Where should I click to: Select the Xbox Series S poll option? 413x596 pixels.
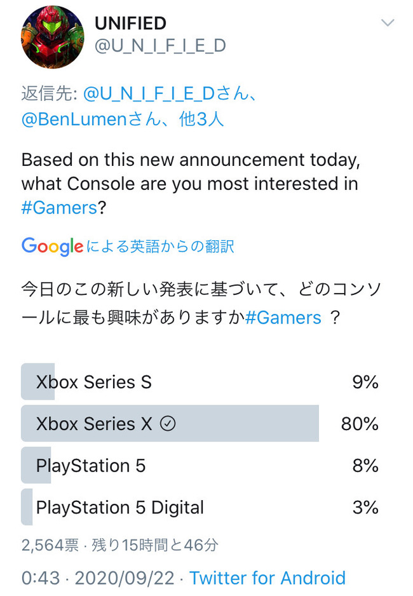point(94,382)
